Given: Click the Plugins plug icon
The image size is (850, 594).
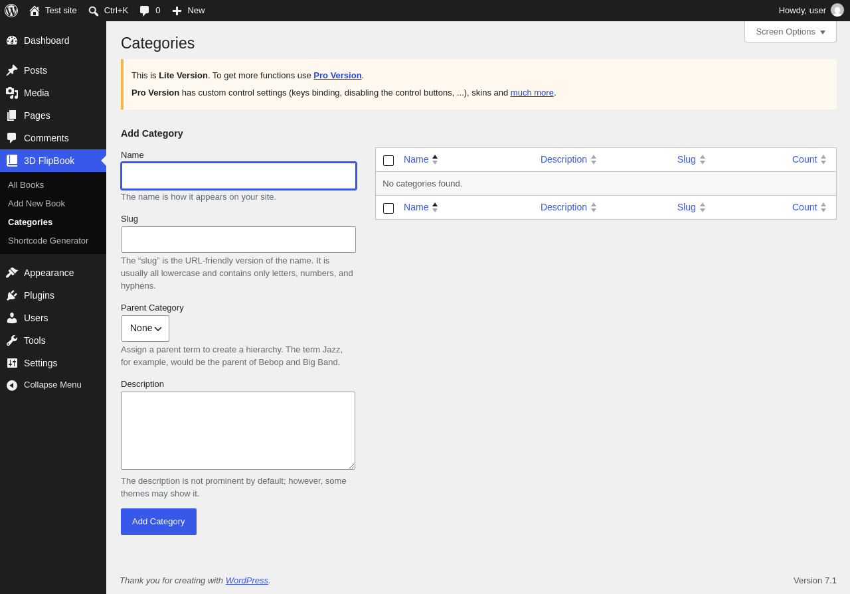Looking at the screenshot, I should 12,295.
